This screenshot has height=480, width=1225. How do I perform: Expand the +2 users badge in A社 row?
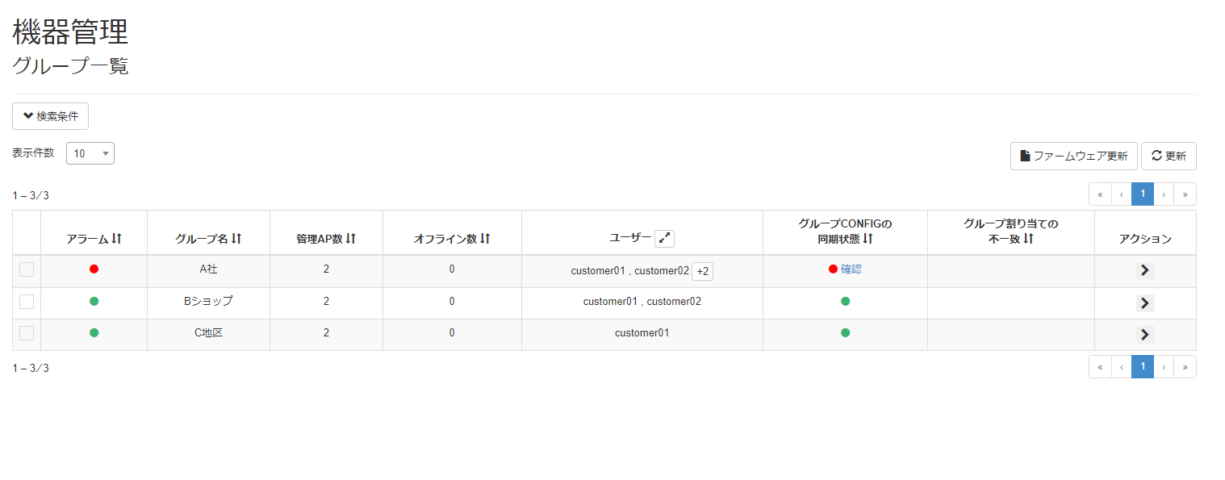(x=702, y=271)
